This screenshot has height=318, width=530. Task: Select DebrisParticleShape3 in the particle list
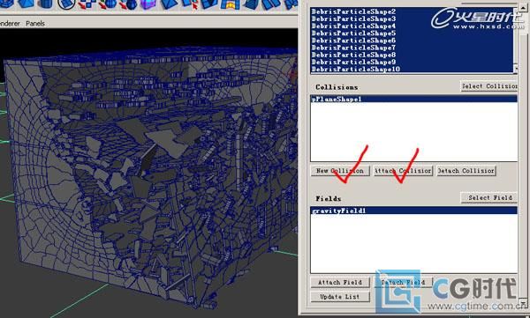412,18
